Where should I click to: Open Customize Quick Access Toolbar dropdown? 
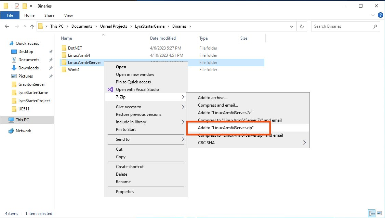[x=31, y=6]
